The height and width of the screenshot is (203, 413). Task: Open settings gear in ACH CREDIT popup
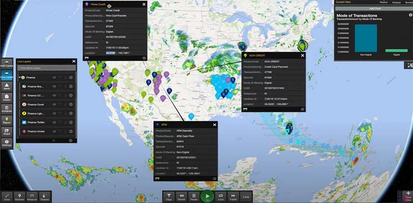302,109
